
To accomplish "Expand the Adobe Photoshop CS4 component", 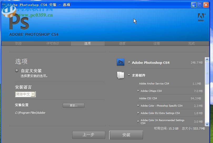I will click(129, 62).
